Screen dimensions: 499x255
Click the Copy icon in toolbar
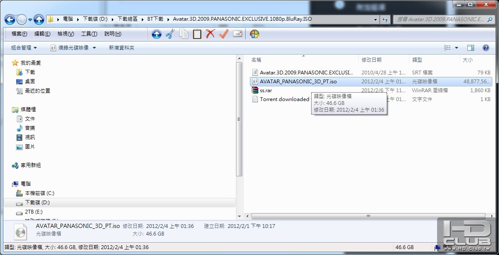[x=184, y=34]
